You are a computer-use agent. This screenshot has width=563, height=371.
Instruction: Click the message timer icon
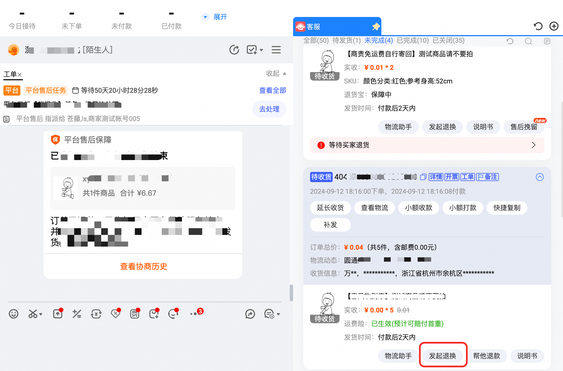point(269,314)
